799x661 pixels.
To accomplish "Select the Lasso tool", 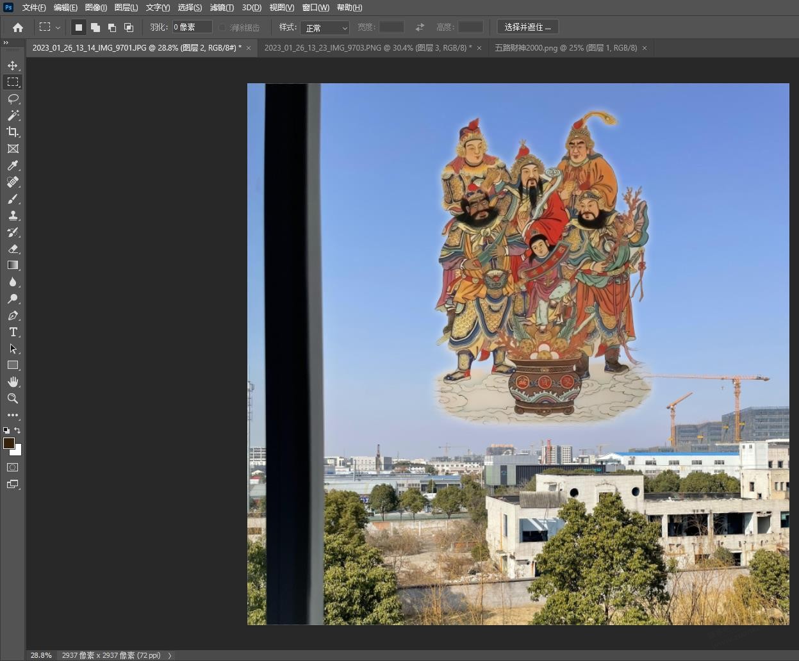I will click(x=13, y=99).
